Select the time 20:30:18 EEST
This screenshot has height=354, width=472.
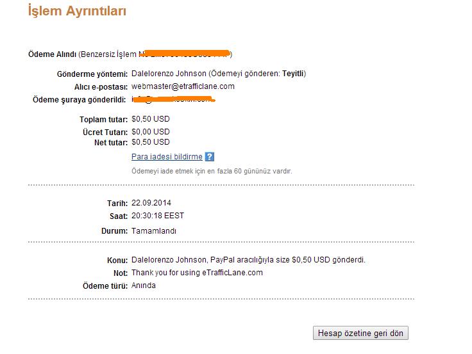tap(158, 216)
